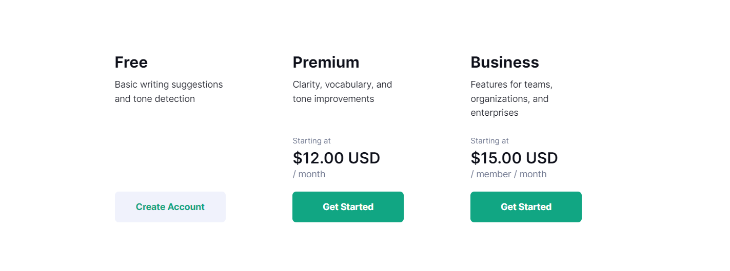The width and height of the screenshot is (730, 271).
Task: Click the Create Account button
Action: (x=170, y=207)
